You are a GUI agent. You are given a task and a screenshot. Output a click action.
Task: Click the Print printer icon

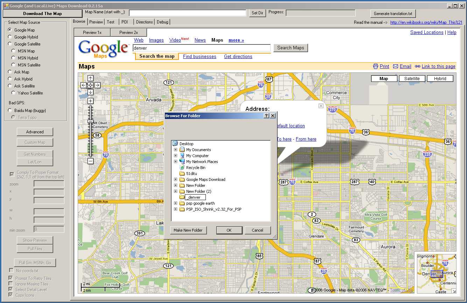pyautogui.click(x=376, y=66)
